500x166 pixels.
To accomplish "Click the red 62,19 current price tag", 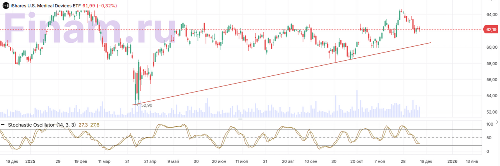I will click(491, 30).
